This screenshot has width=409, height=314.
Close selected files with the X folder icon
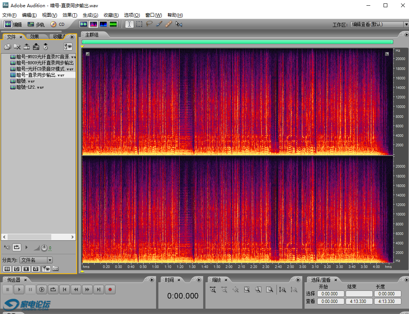17,47
